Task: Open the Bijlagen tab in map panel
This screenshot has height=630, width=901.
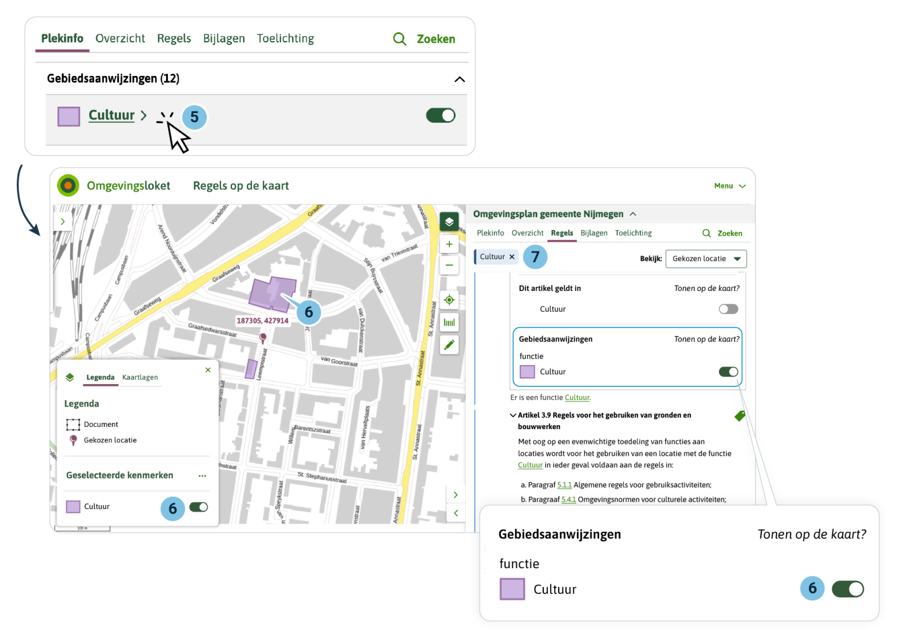Action: coord(594,233)
